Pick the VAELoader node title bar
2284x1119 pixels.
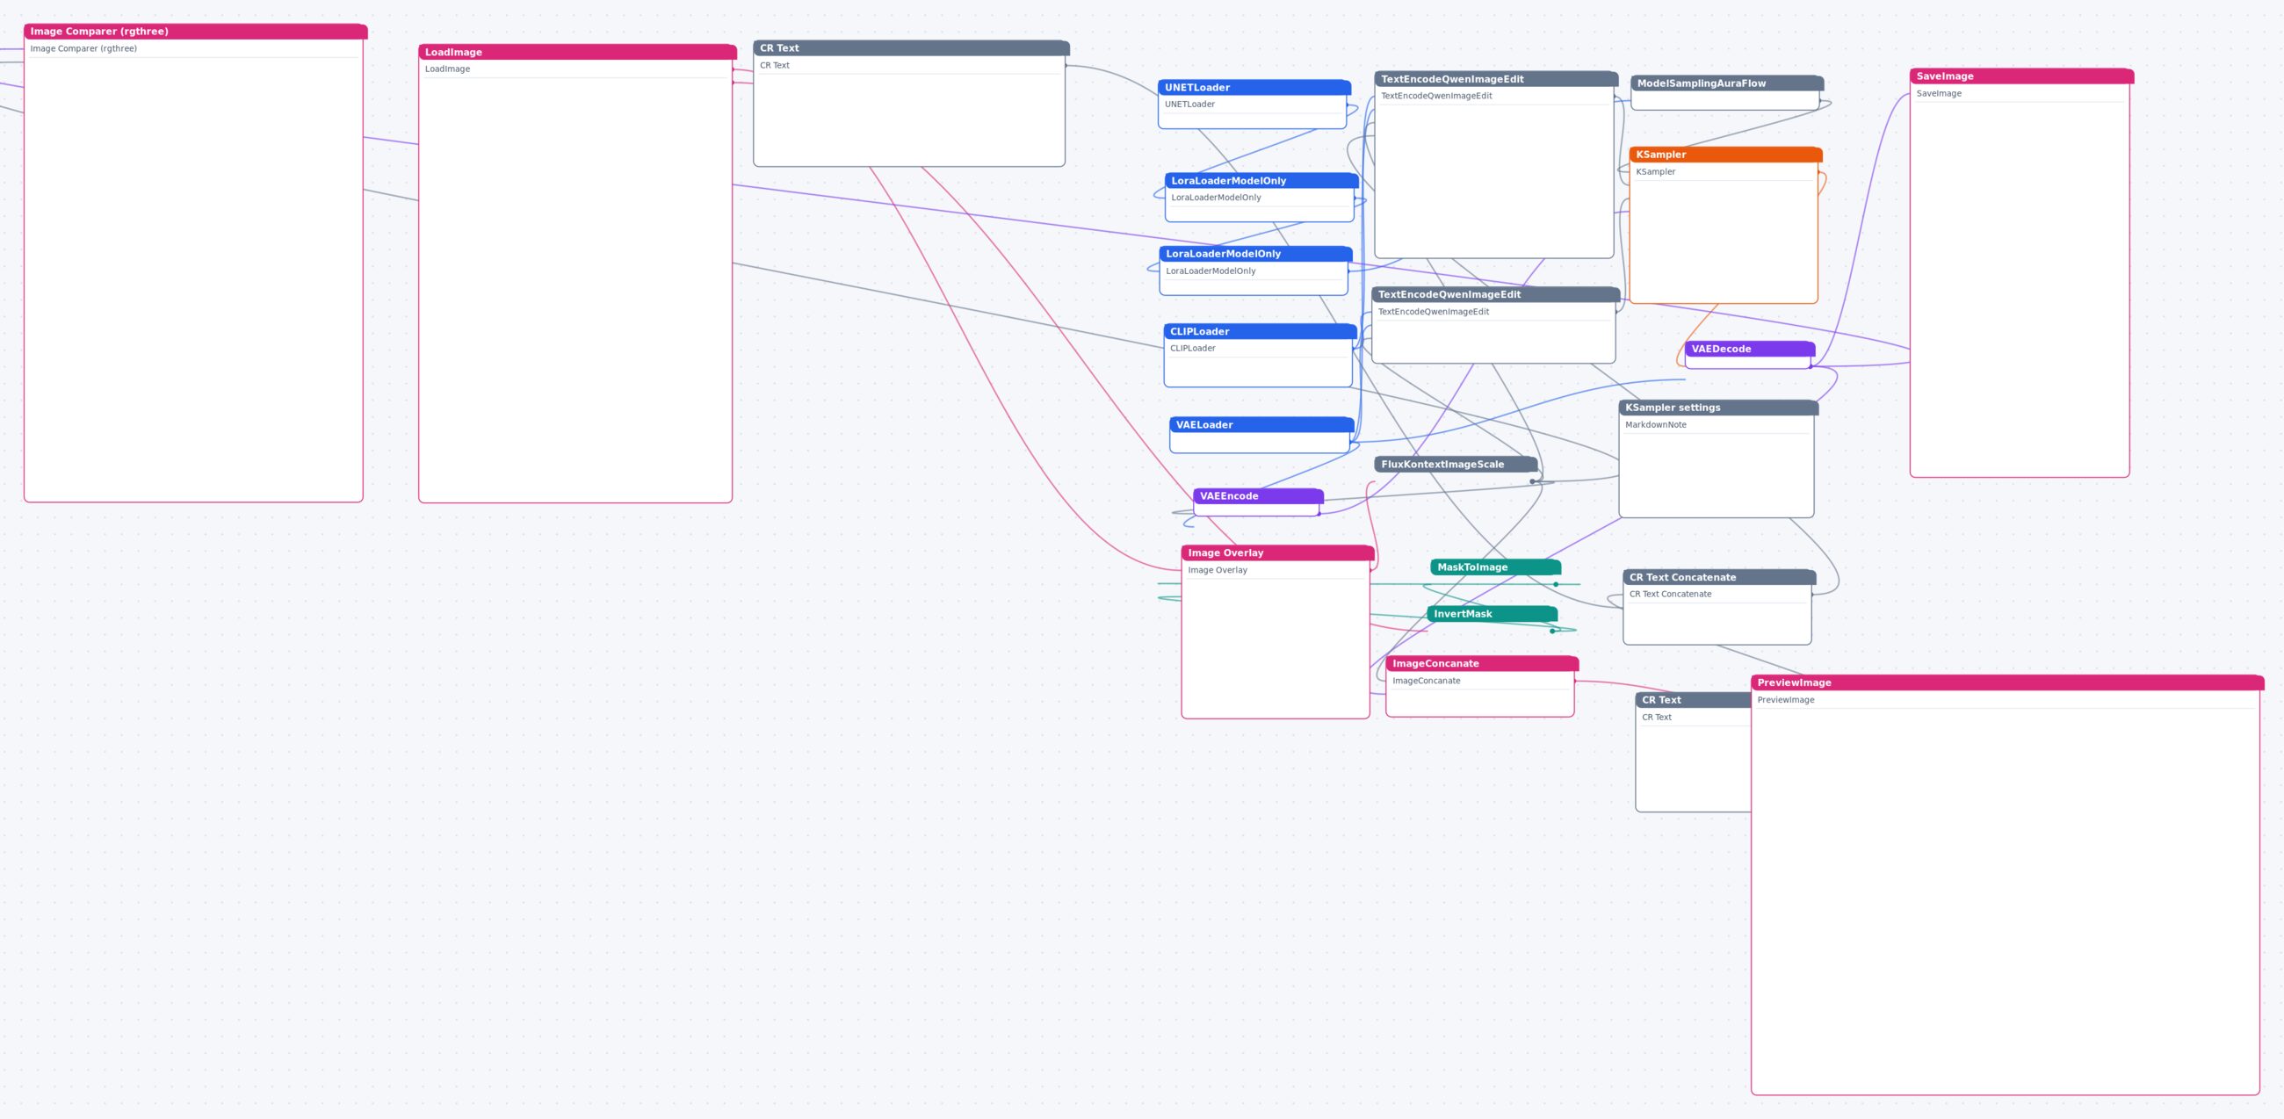point(1261,425)
